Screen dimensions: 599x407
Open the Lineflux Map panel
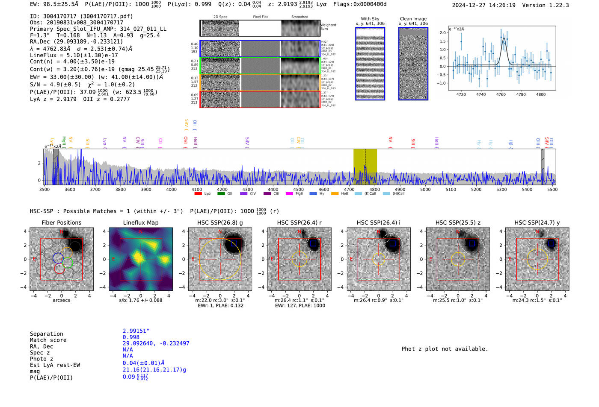[141, 259]
